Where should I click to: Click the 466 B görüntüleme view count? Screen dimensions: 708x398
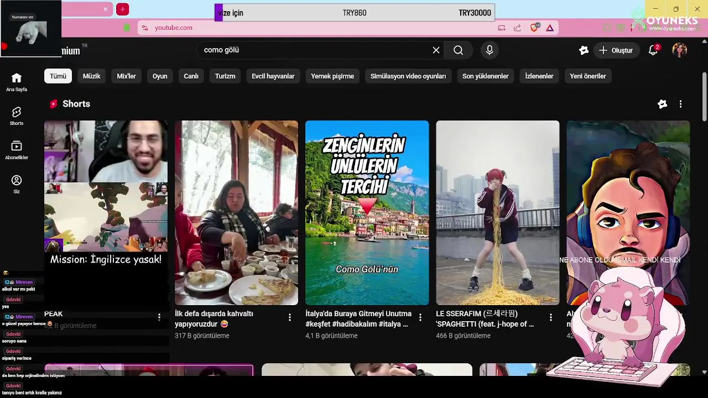coord(463,336)
